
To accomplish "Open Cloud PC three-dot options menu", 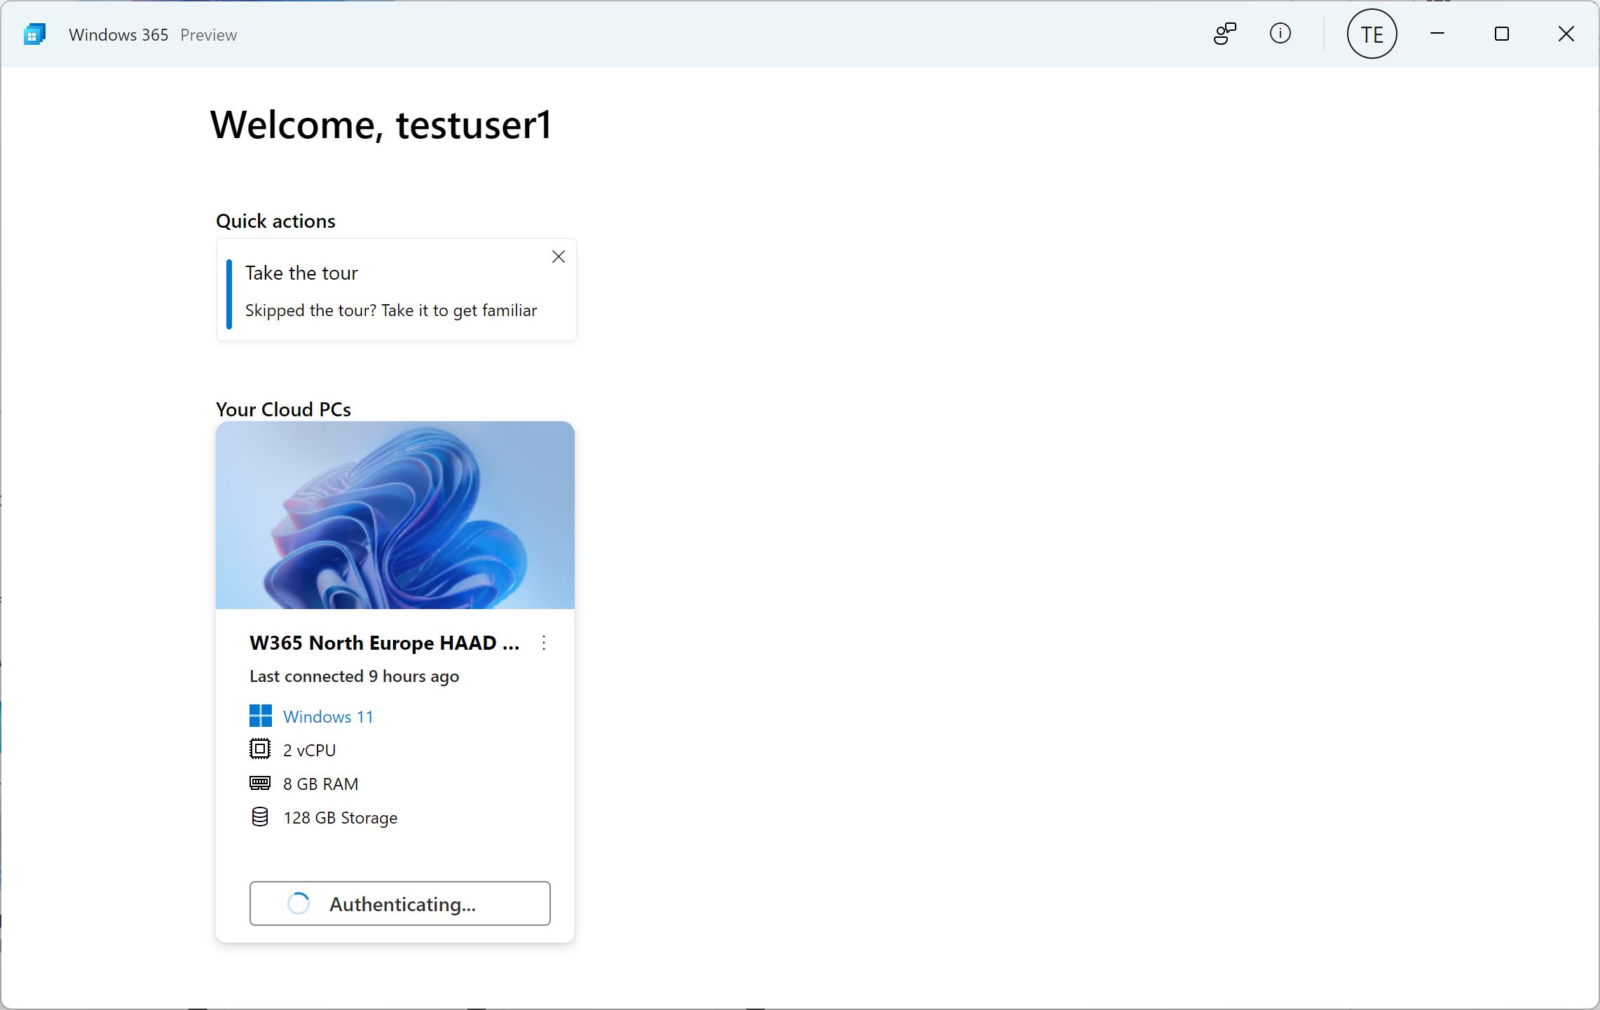I will coord(544,643).
